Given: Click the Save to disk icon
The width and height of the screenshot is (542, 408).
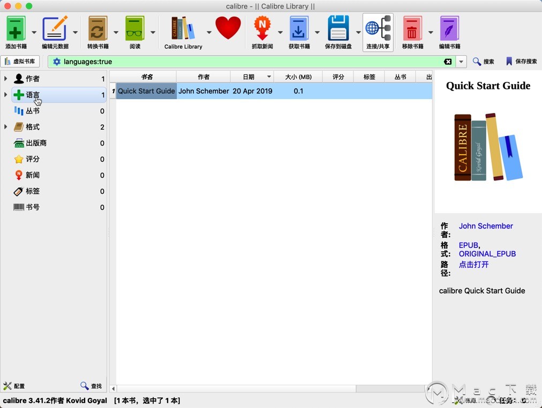Looking at the screenshot, I should coord(338,28).
